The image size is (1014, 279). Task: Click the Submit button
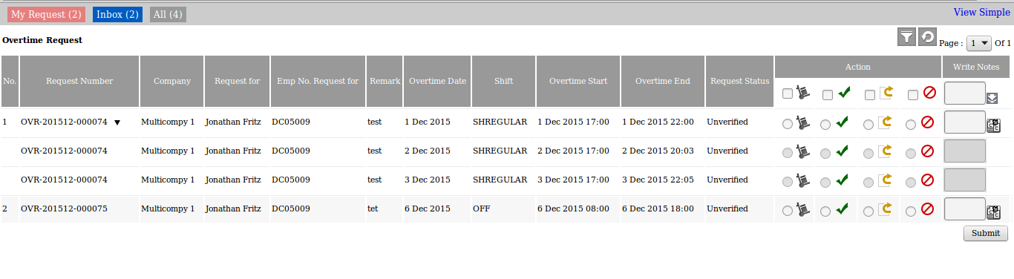coord(986,233)
